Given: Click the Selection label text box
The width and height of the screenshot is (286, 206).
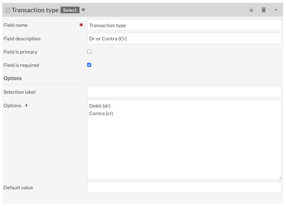Looking at the screenshot, I should tap(184, 91).
